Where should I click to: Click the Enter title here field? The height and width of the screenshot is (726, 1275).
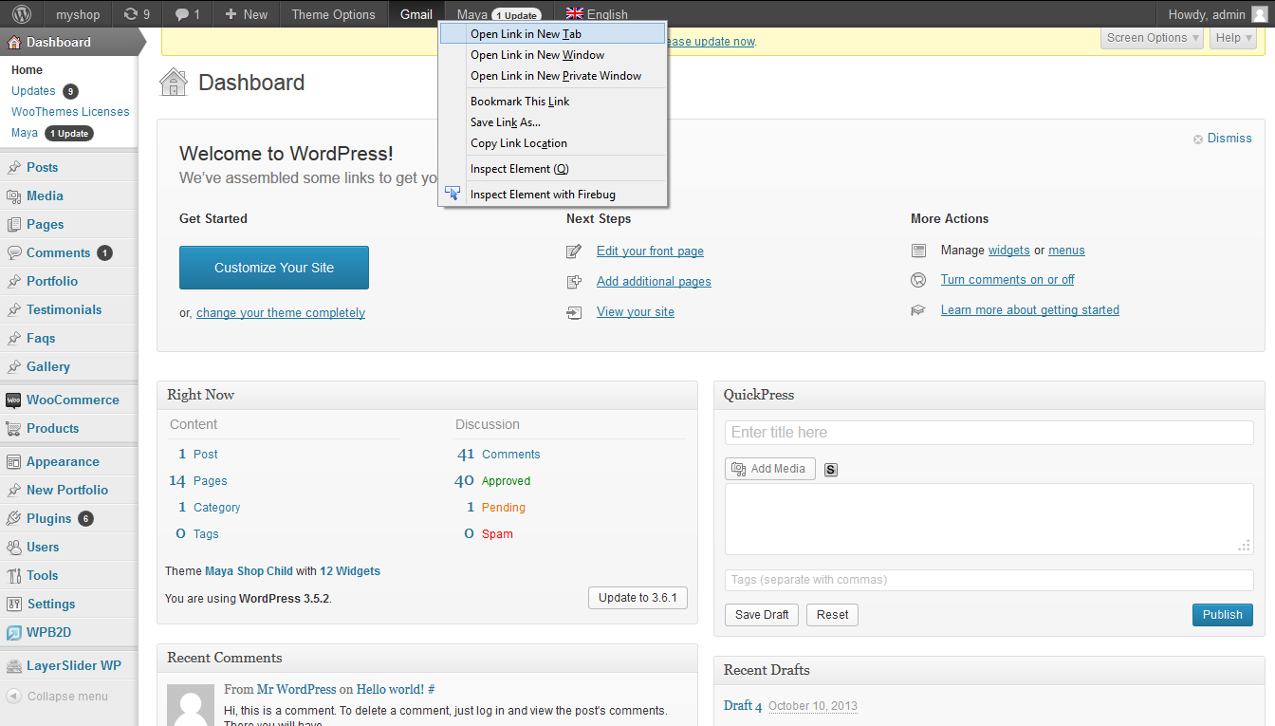tap(989, 433)
